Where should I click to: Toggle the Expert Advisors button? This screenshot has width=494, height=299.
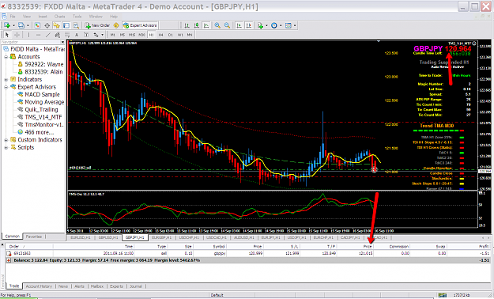[x=140, y=25]
